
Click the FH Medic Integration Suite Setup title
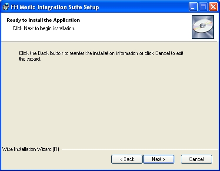(55, 7)
